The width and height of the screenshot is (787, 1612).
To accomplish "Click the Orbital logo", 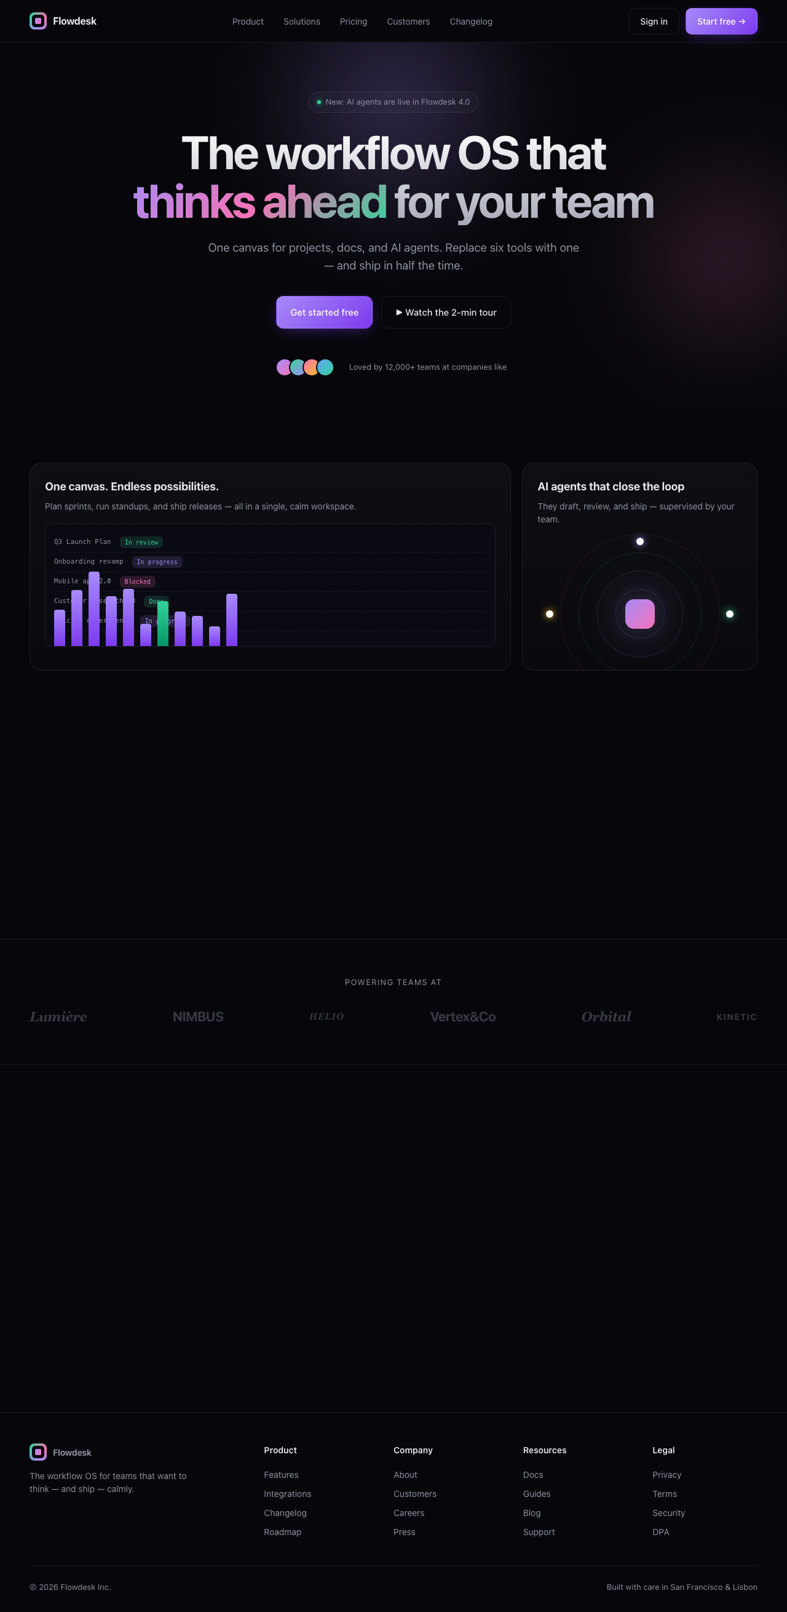I will (x=606, y=1017).
